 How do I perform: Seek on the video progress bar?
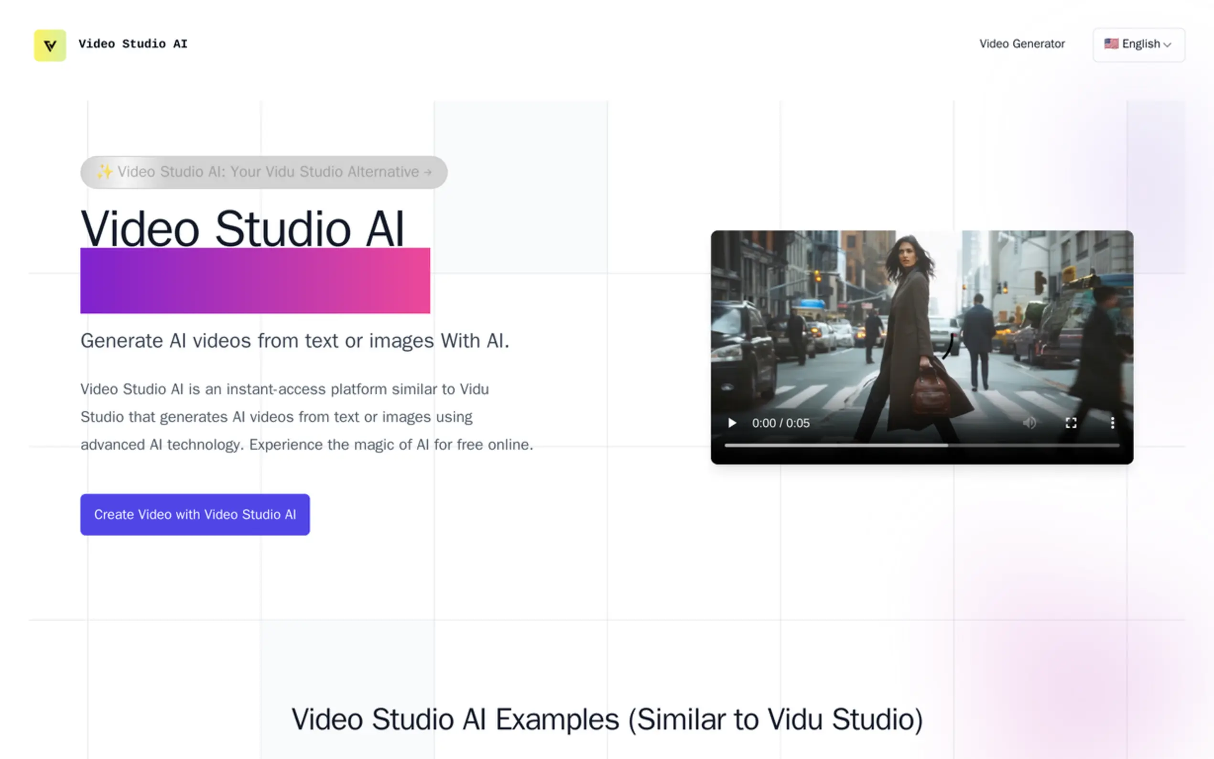point(921,445)
